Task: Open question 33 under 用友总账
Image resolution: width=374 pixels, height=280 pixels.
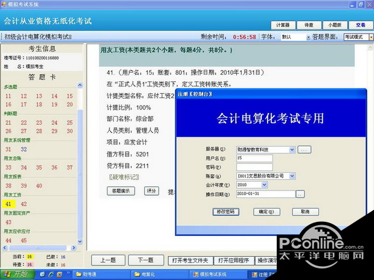Action: [x=9, y=167]
